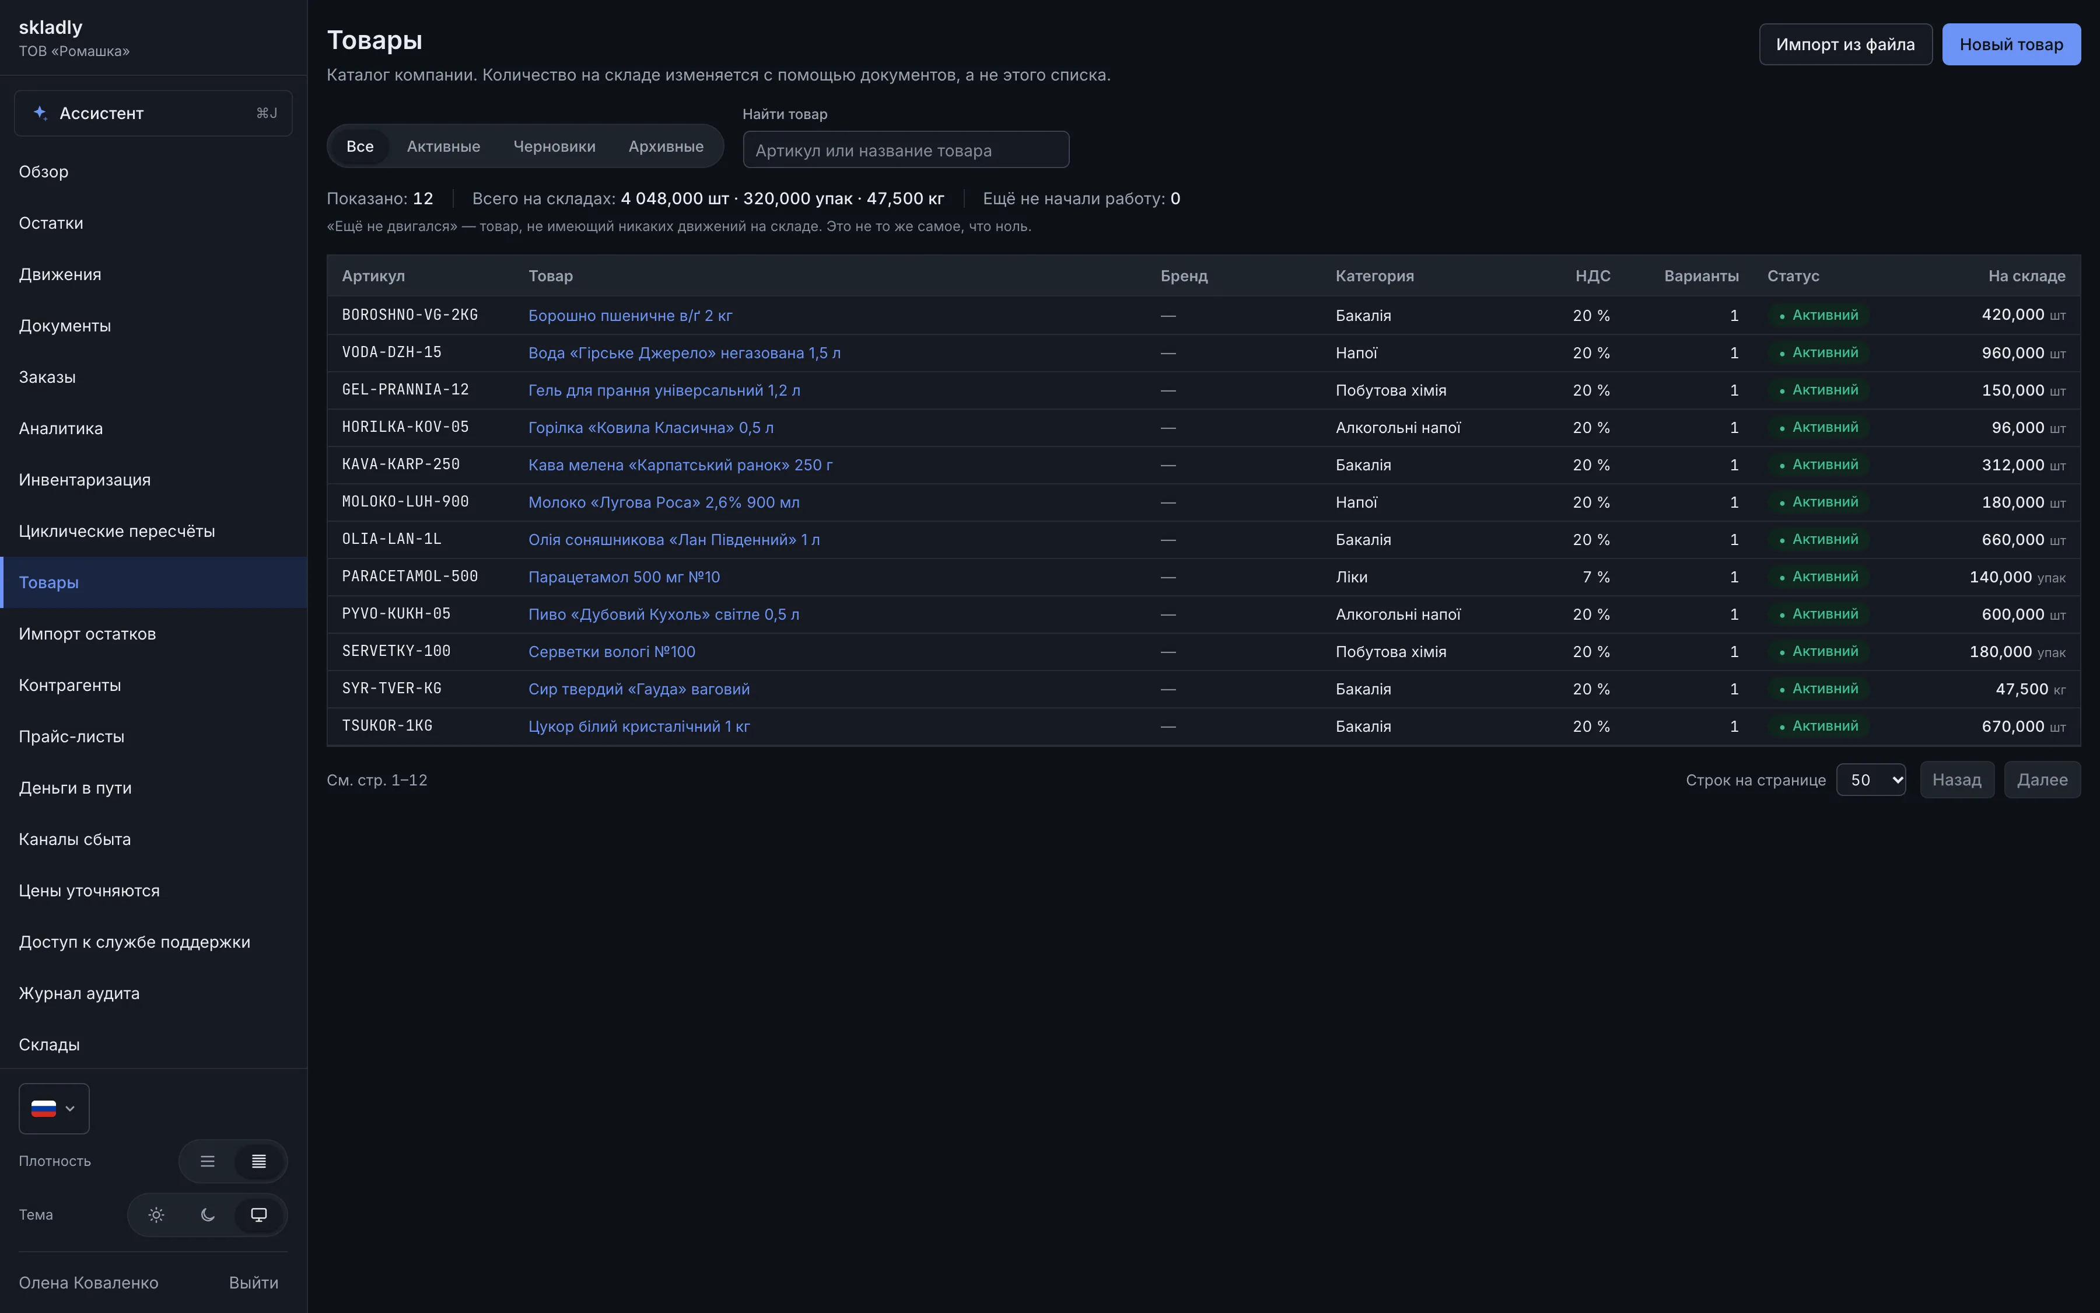
Task: Click Импорт из файла button
Action: pyautogui.click(x=1845, y=44)
